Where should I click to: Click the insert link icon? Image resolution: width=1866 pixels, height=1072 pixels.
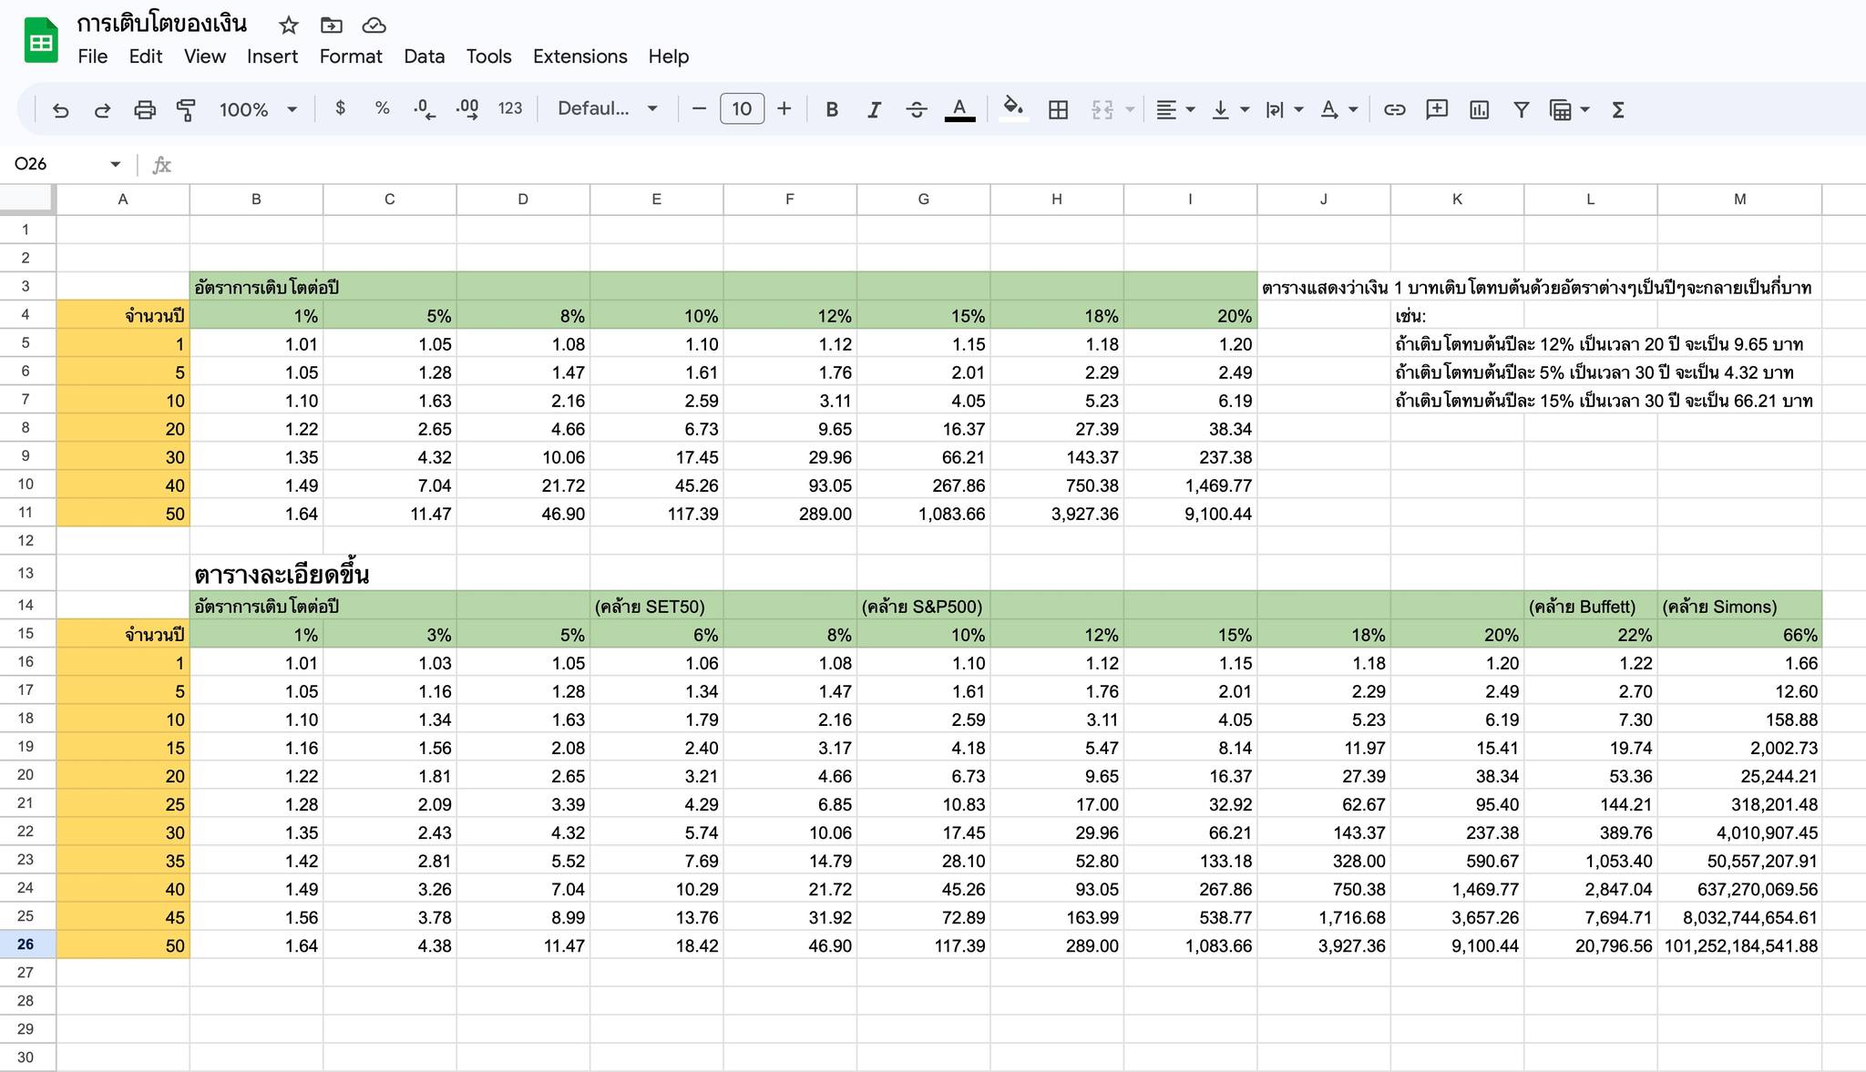pos(1394,110)
